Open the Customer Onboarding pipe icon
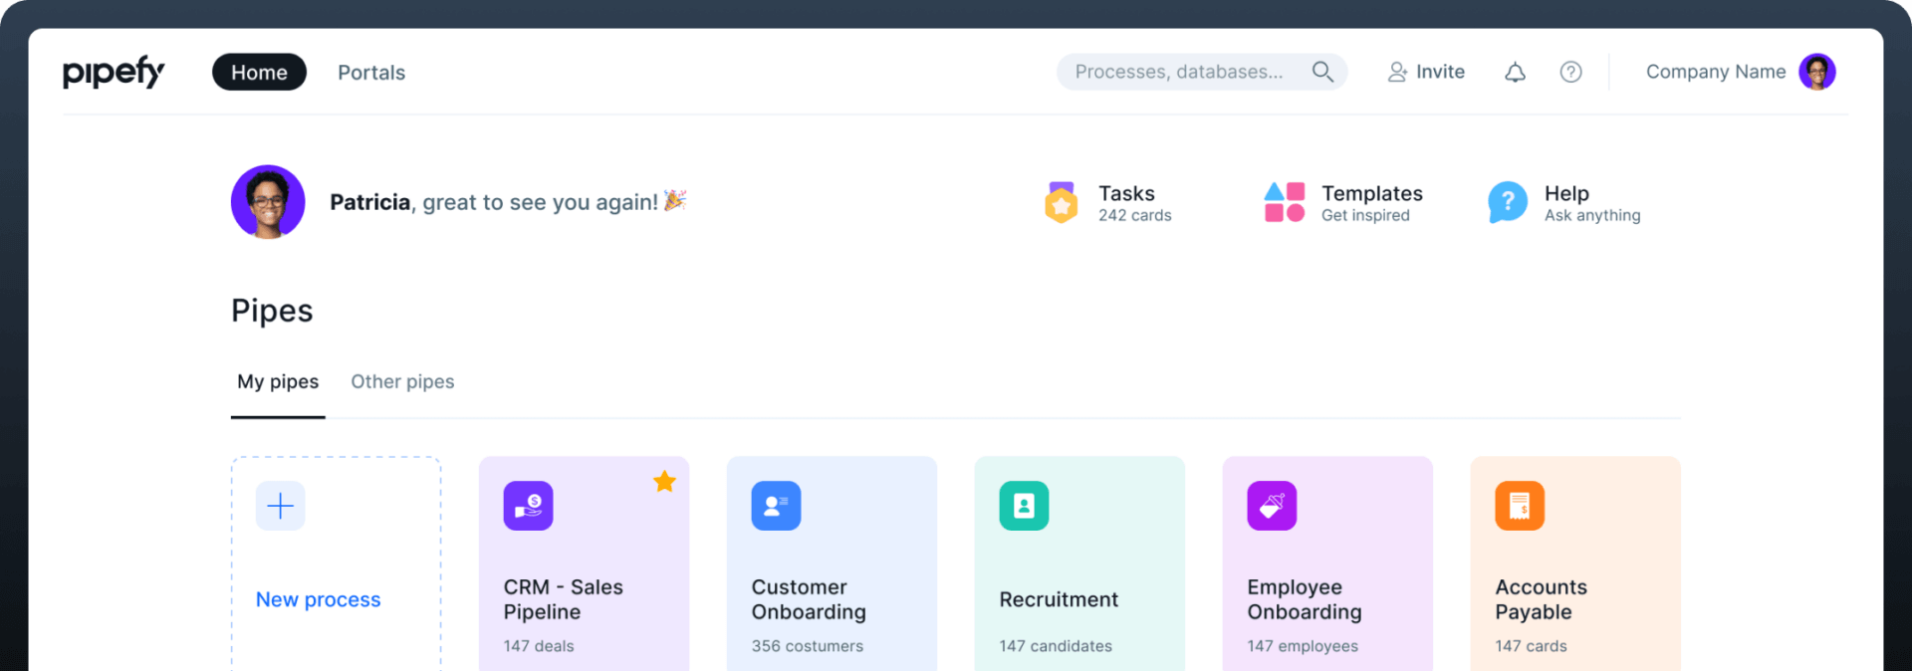The height and width of the screenshot is (671, 1912). pos(776,506)
